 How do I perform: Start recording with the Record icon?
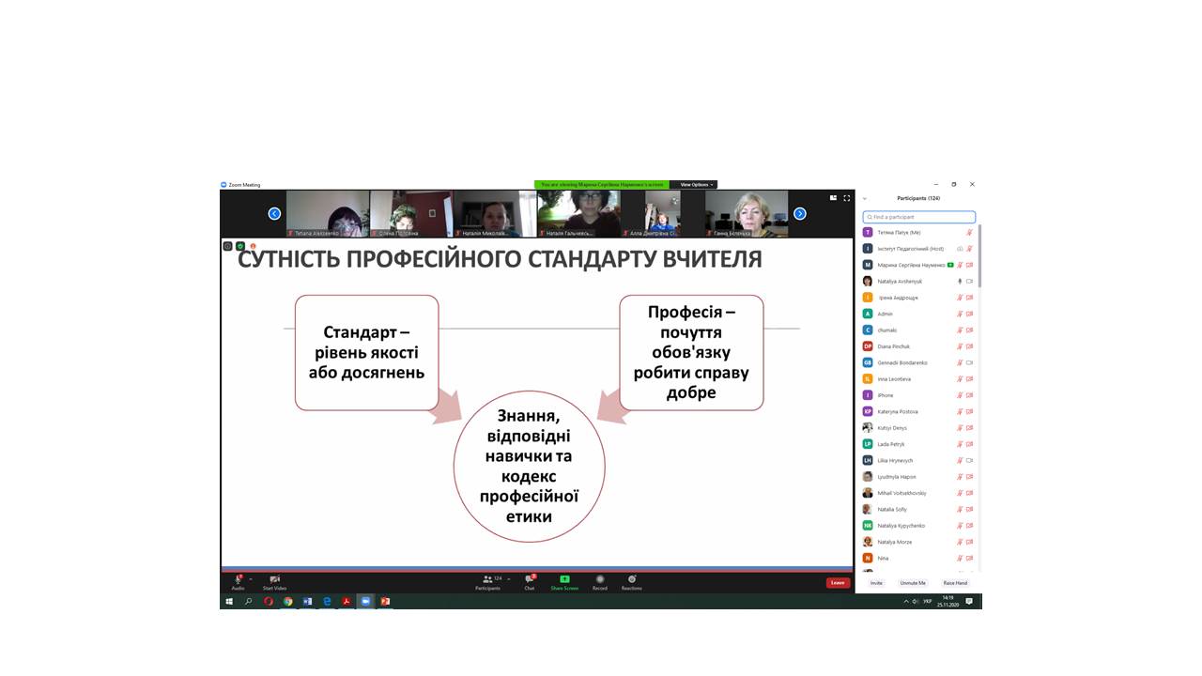tap(600, 579)
